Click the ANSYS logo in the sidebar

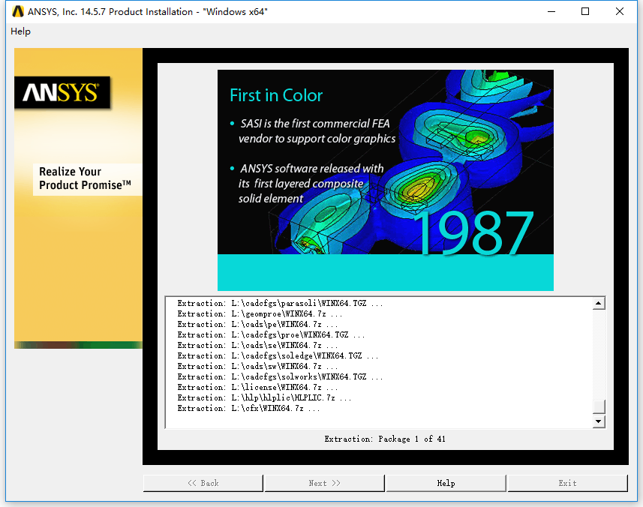coord(62,93)
